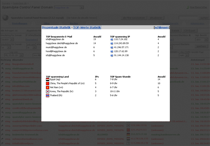Open the lookup icon for IP 41.246.57.171

coord(112,47)
